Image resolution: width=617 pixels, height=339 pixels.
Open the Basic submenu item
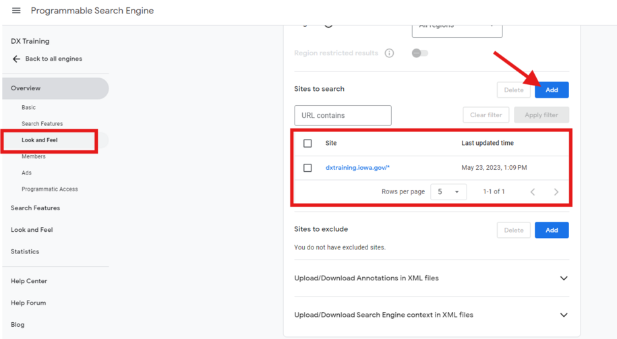click(29, 107)
